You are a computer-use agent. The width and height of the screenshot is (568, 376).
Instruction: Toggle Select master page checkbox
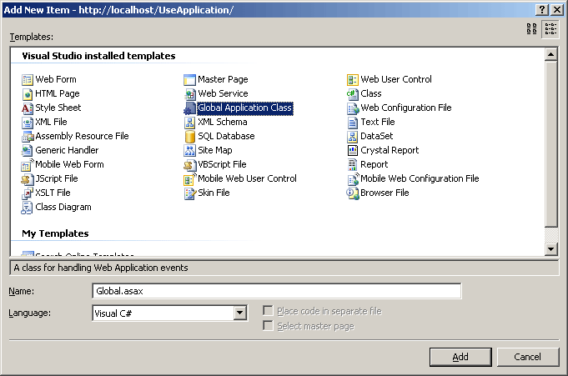[268, 326]
